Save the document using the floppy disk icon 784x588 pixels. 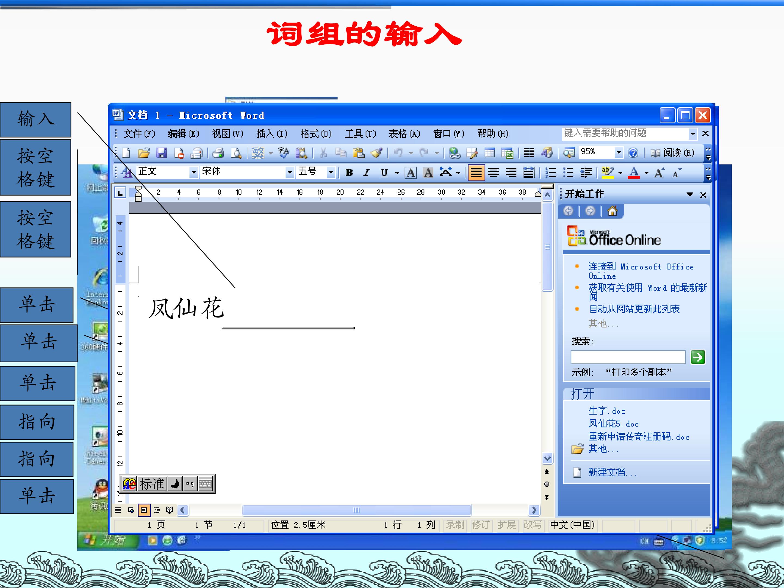pyautogui.click(x=161, y=153)
